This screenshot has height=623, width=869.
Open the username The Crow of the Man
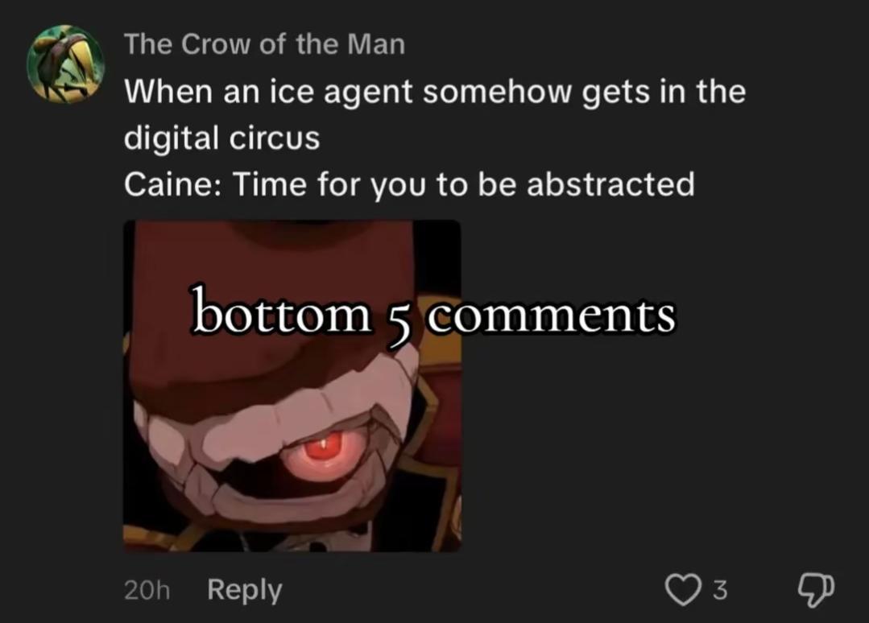(x=265, y=44)
